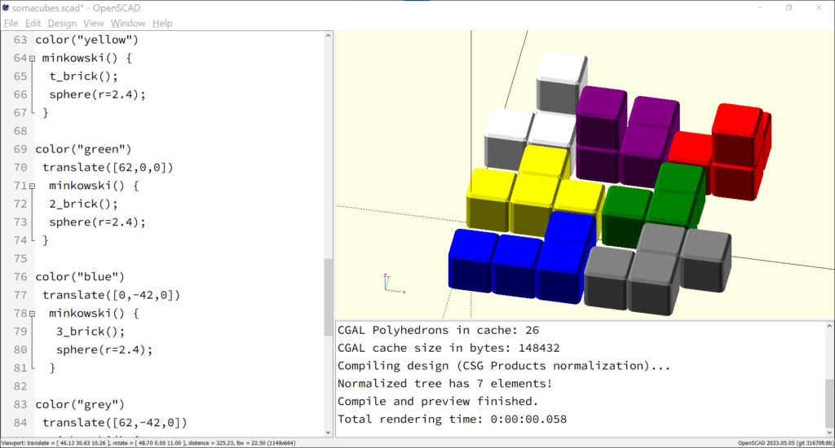Viewport: 835px width, 448px height.
Task: Open the Help menu
Action: tap(162, 24)
